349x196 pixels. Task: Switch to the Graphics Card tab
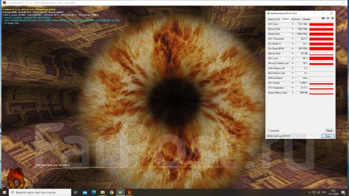[x=274, y=20]
